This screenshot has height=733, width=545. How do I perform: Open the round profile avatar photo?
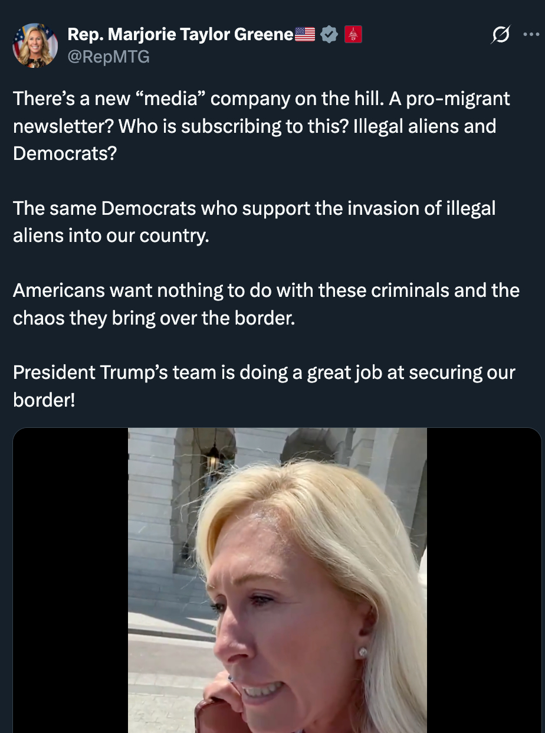(x=35, y=46)
